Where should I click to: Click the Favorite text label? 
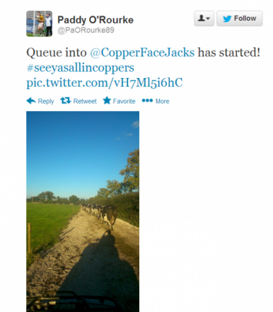pos(124,101)
